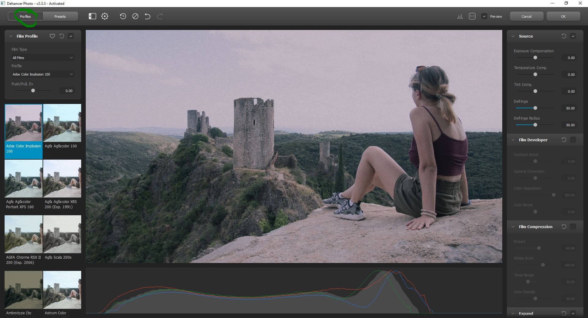Collapse the Source section
588x318 pixels.
coord(513,36)
